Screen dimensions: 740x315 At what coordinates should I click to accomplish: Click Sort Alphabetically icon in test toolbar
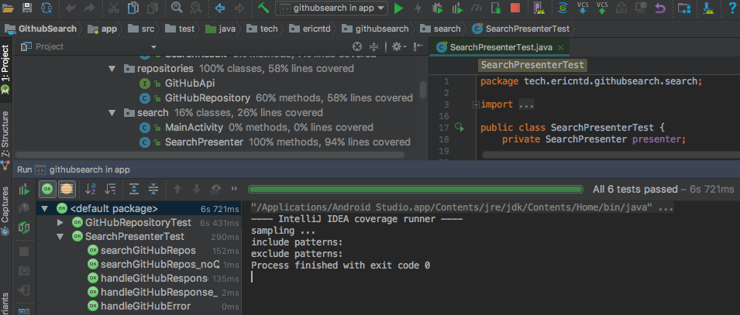click(x=91, y=189)
